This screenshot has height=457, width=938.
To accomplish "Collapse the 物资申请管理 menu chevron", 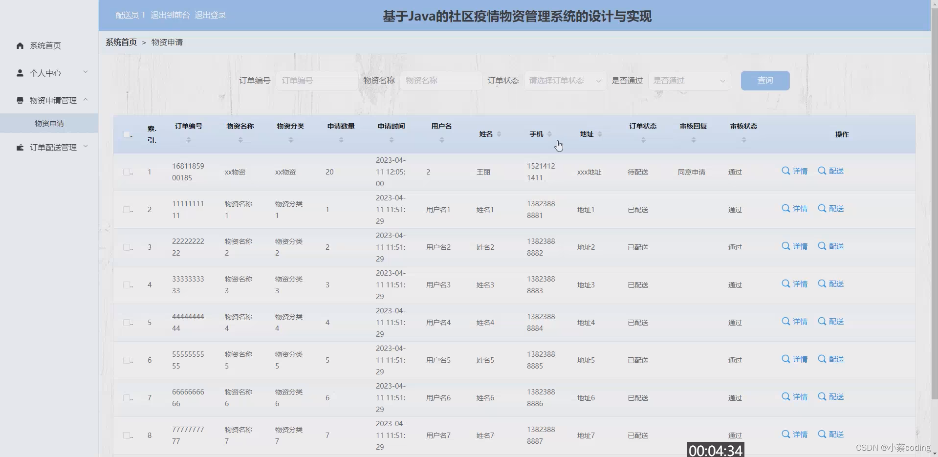I will (86, 100).
